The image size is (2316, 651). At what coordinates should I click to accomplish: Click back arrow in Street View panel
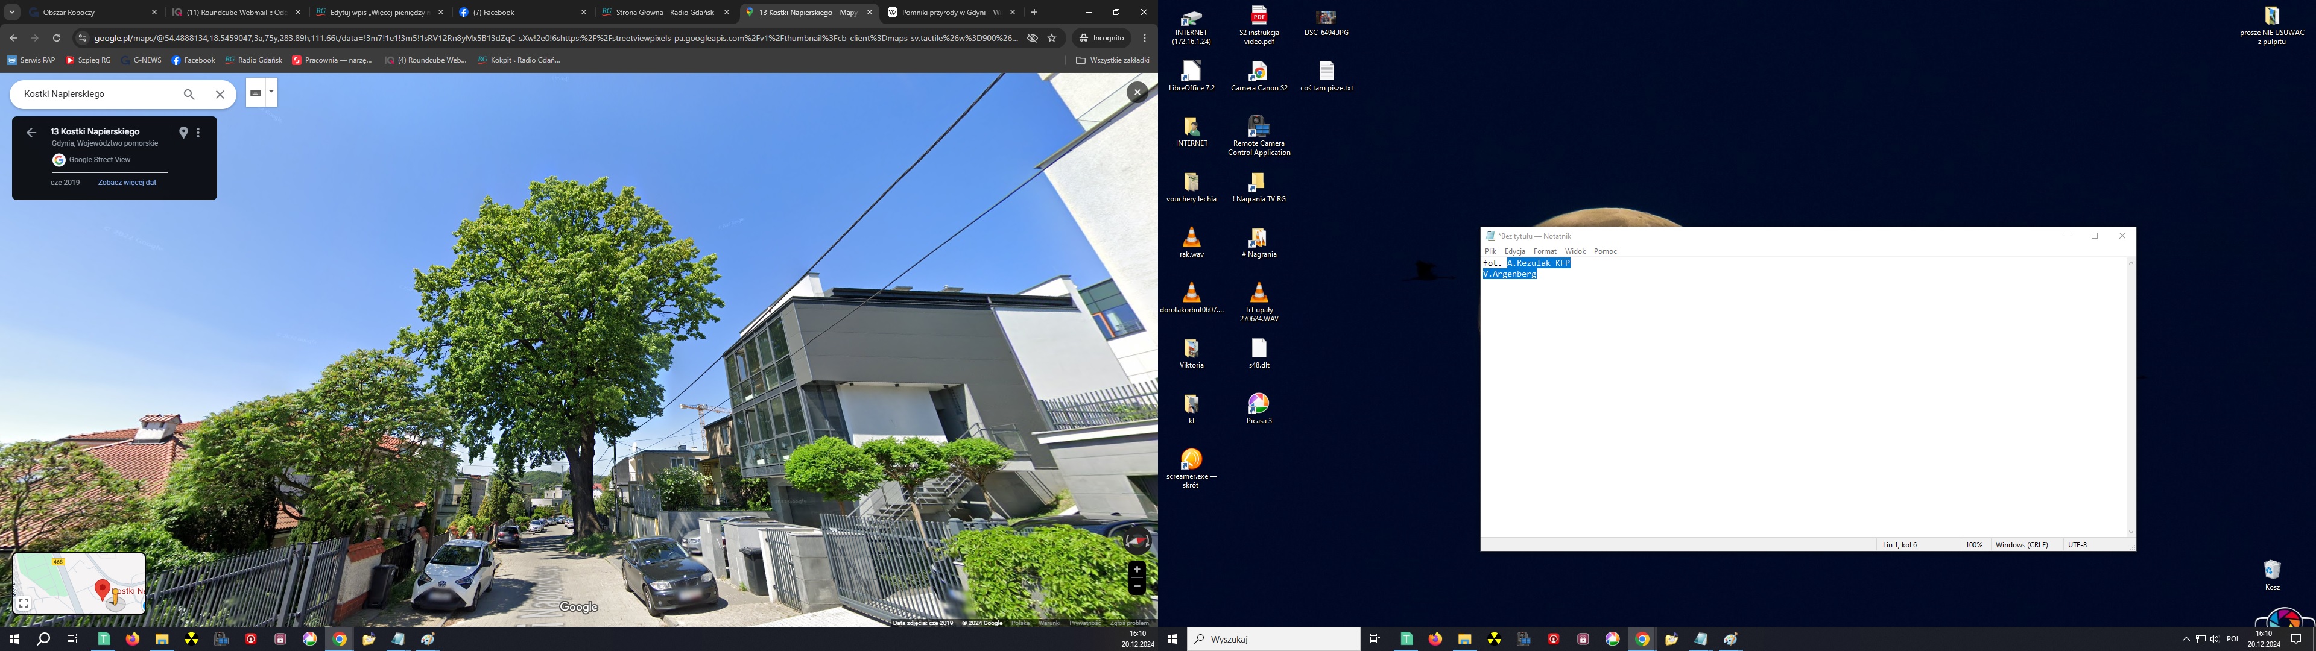[31, 132]
